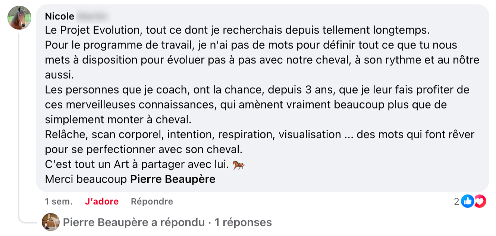Image resolution: width=496 pixels, height=236 pixels.
Task: Click the sentence "C'est tout un Art à partager"
Action: 137,164
